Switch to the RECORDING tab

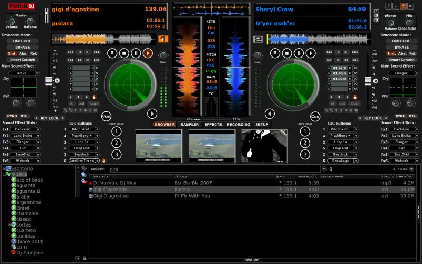coord(238,125)
